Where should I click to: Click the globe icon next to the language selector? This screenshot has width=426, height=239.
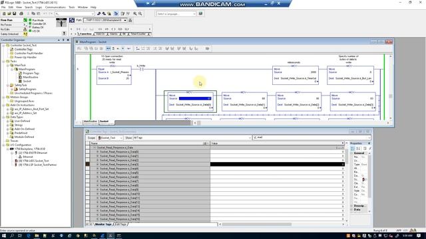click(200, 13)
